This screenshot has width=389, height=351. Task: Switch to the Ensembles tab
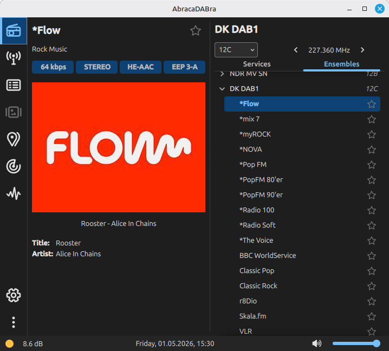[342, 64]
